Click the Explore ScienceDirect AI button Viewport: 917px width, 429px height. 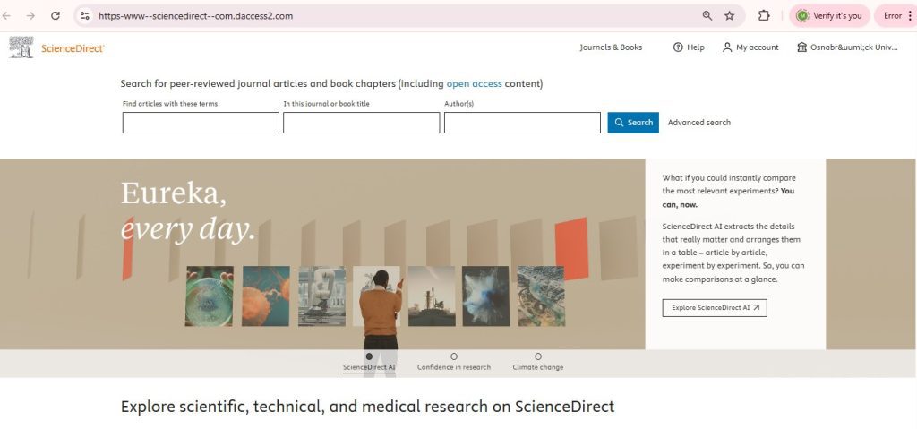[x=715, y=307]
